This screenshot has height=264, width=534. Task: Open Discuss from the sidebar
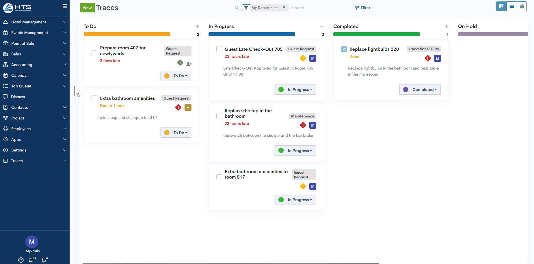click(x=18, y=97)
